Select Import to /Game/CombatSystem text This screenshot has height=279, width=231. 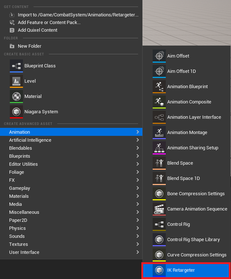78,15
